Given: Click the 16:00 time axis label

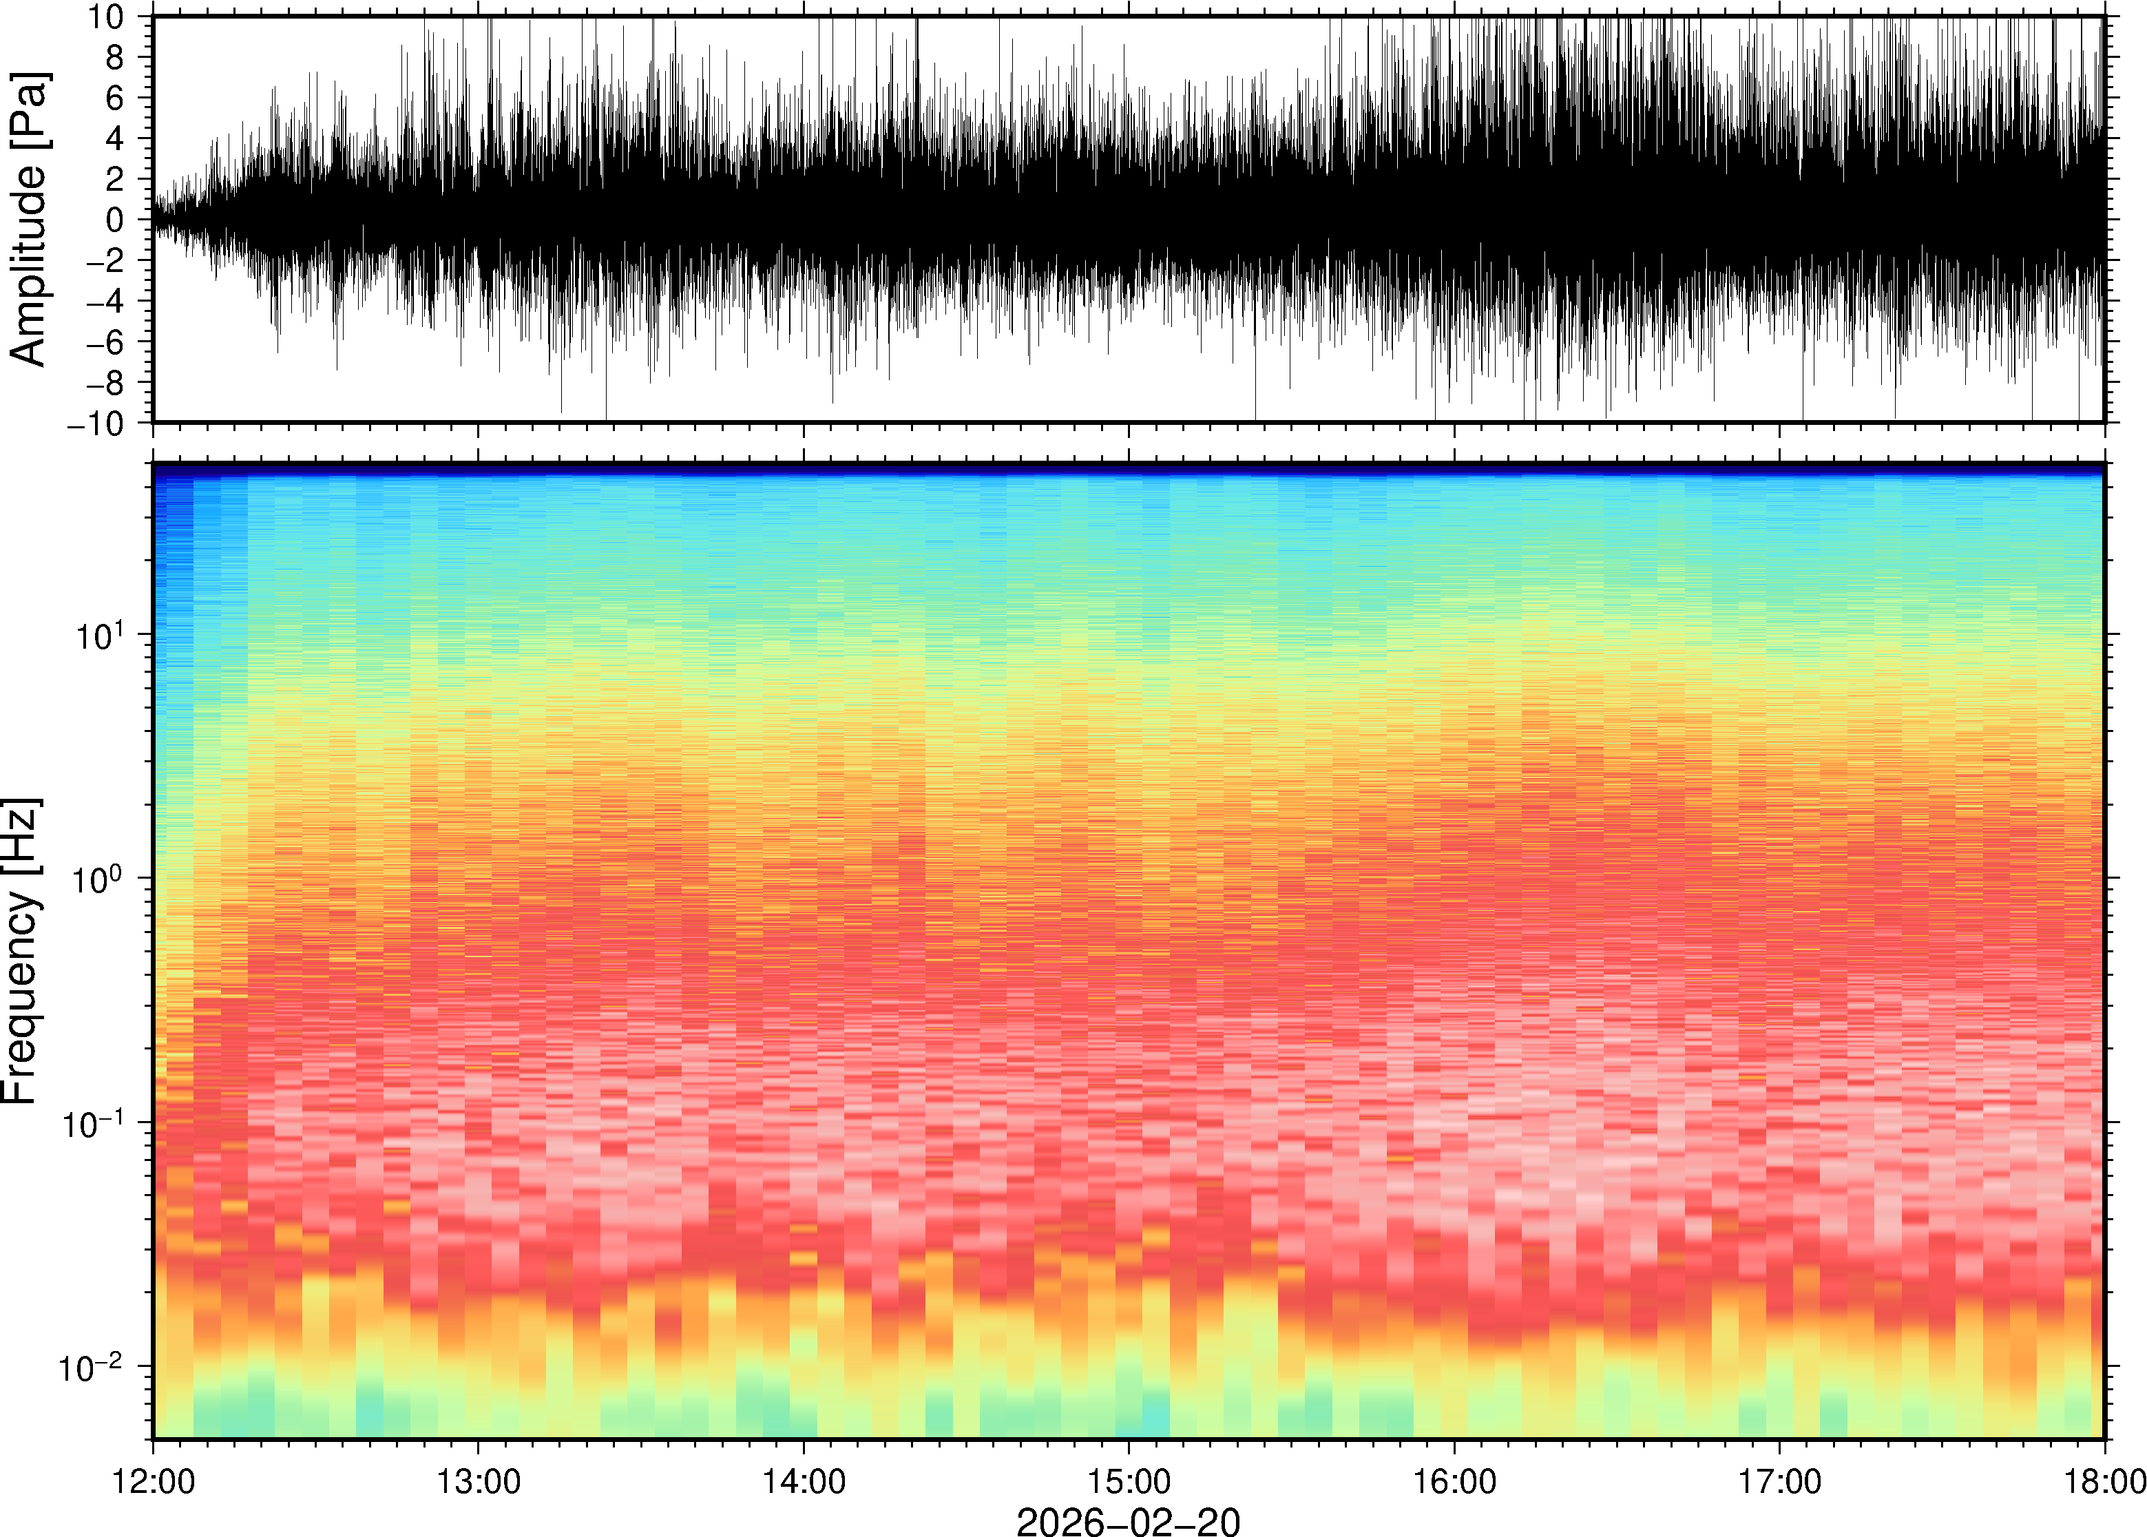Looking at the screenshot, I should 1454,1481.
